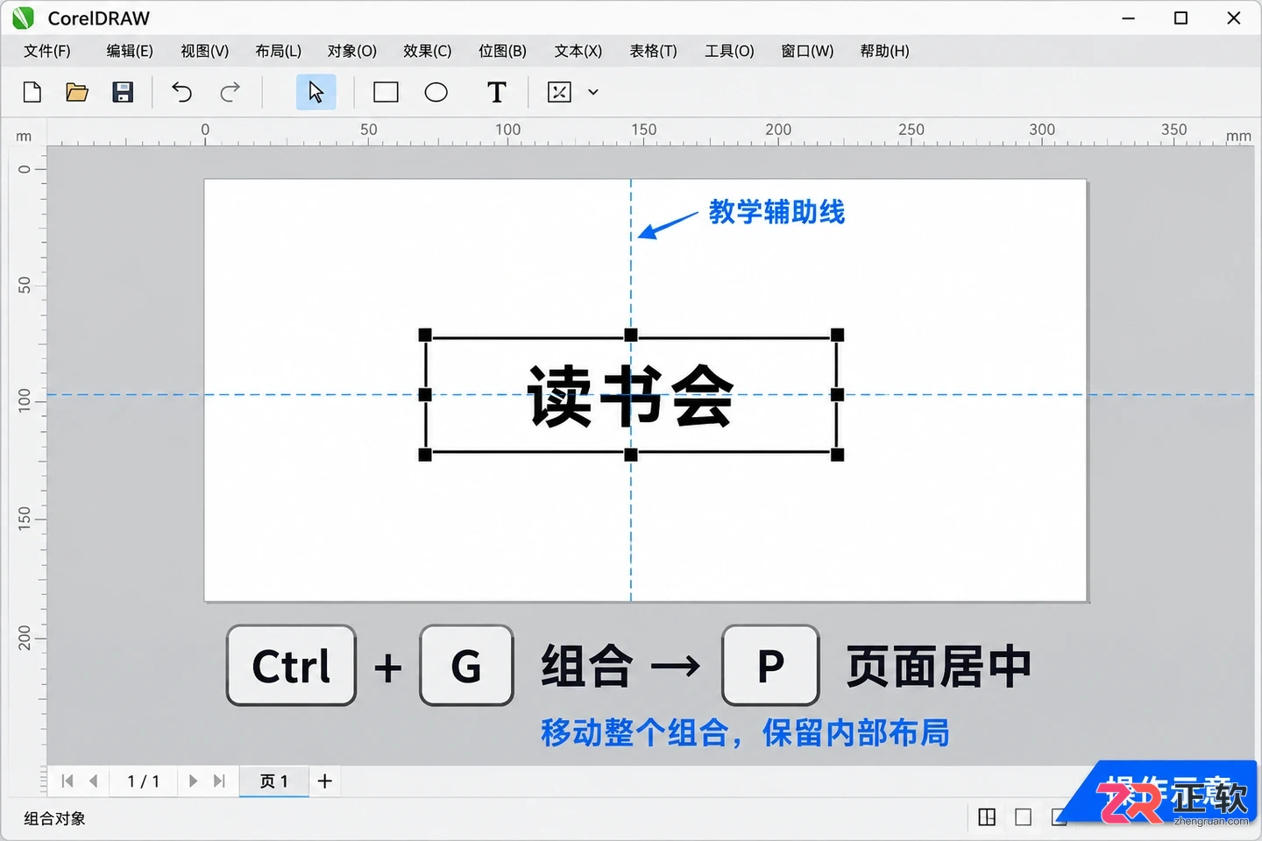Choose the Rectangle tool

(386, 92)
